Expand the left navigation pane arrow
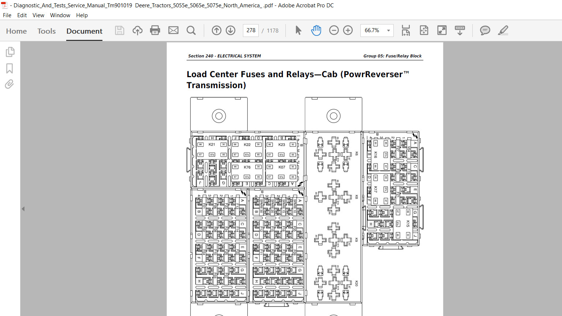Screen dimensions: 562x316 [x=23, y=209]
